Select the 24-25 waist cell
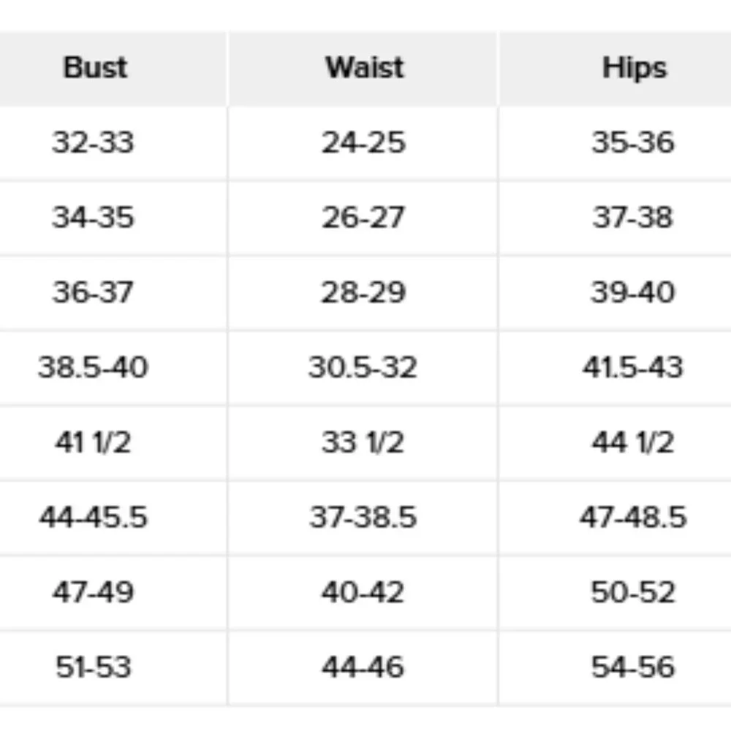The image size is (731, 731). click(363, 143)
